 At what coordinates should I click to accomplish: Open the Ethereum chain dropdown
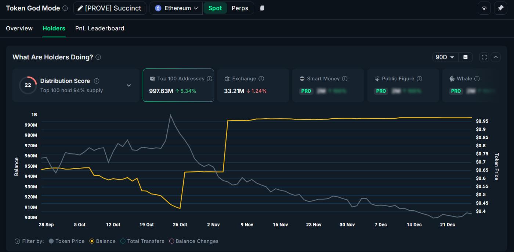[x=176, y=8]
